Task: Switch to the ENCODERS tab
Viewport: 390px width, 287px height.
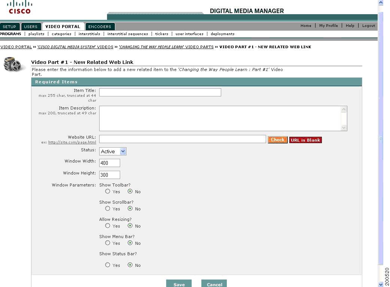Action: point(100,27)
